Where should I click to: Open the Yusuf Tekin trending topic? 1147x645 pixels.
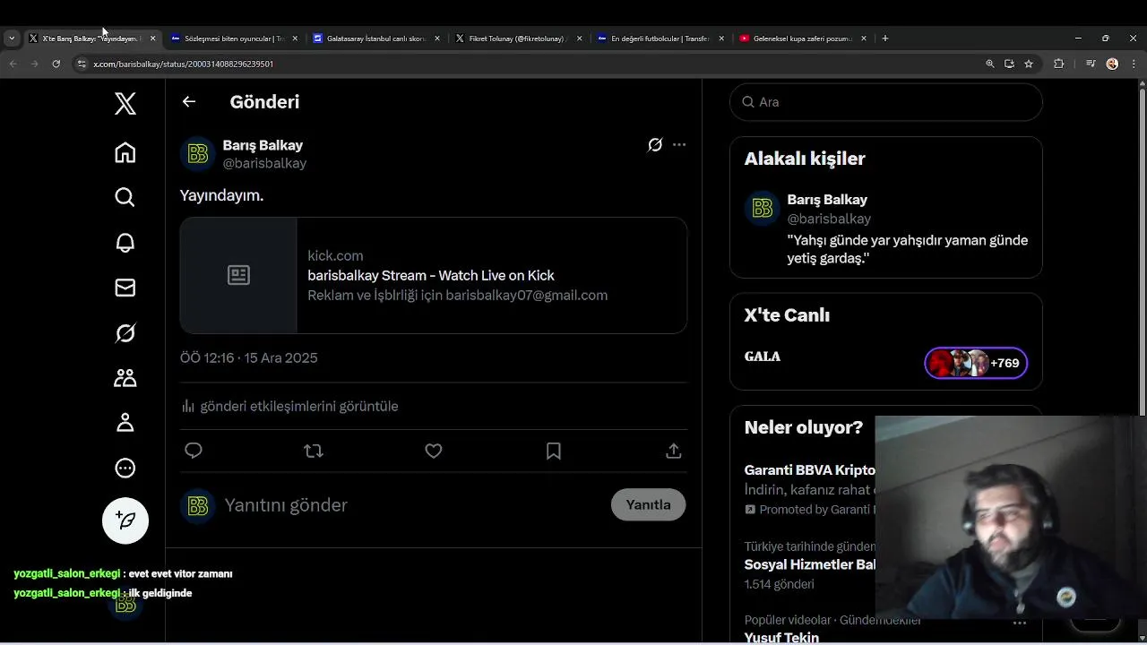[x=781, y=637]
